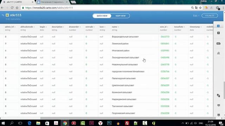
Task: Bookmark this page with star icon
Action: coord(200,8)
